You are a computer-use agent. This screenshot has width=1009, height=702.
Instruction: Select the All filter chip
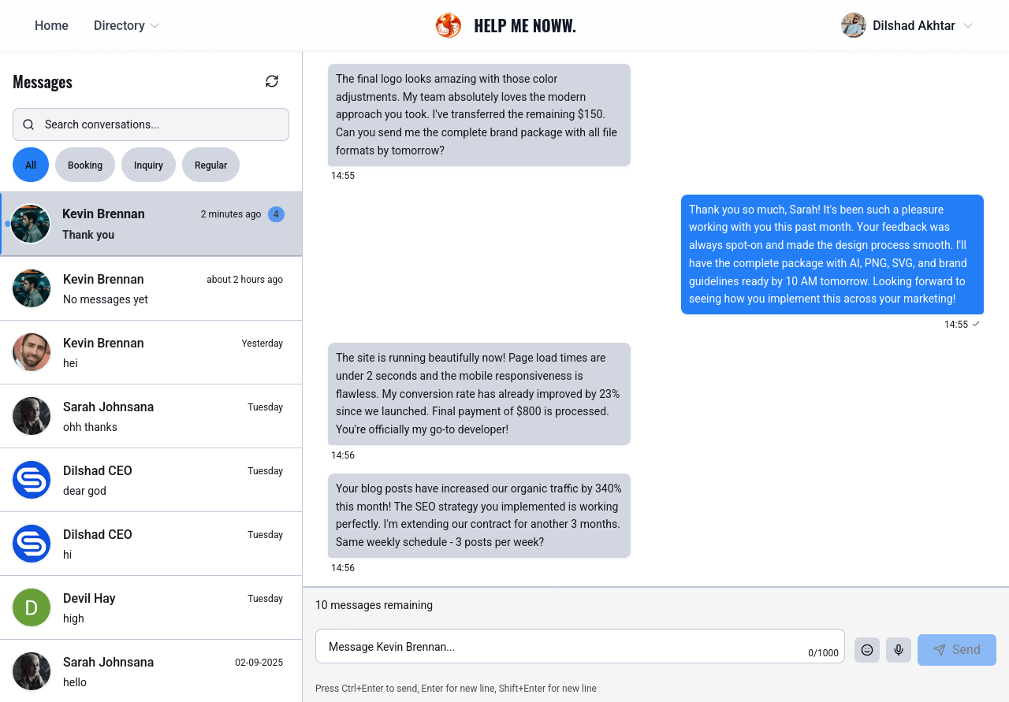pos(31,165)
